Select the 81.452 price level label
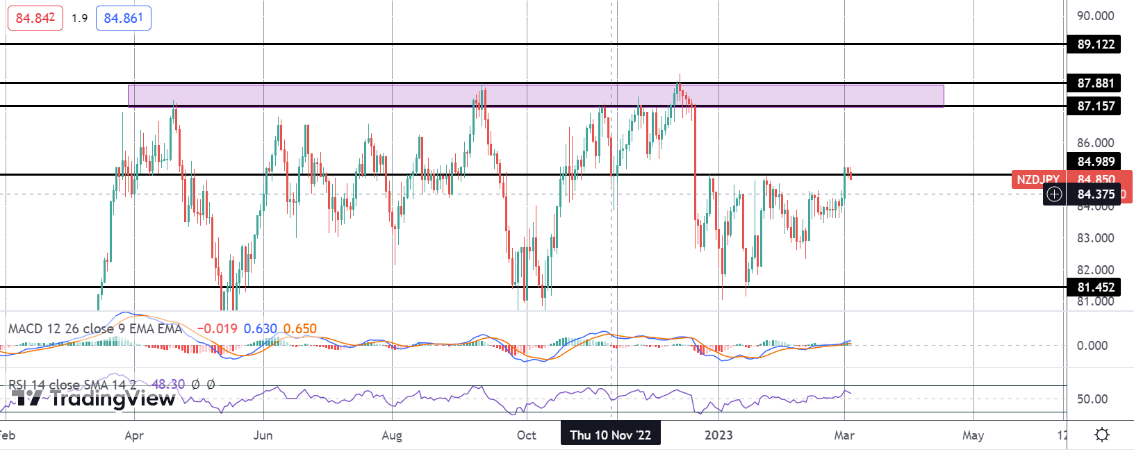Viewport: 1134px width, 452px height. [1095, 287]
